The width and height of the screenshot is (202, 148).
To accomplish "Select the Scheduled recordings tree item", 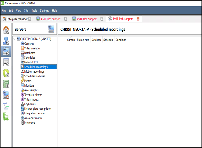I will tap(39, 67).
